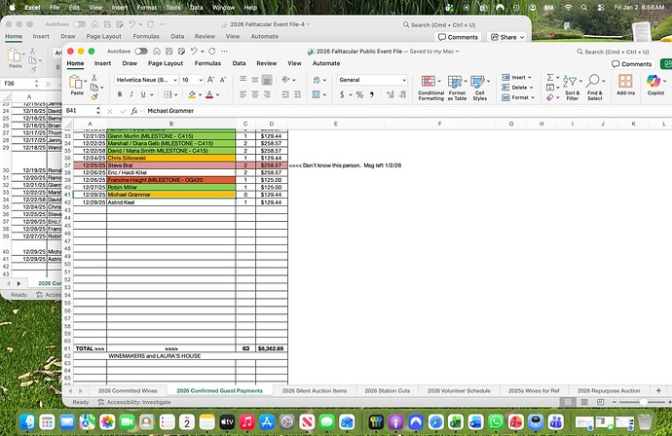Image resolution: width=672 pixels, height=436 pixels.
Task: Click Delete cells button in ribbon
Action: pyautogui.click(x=518, y=88)
